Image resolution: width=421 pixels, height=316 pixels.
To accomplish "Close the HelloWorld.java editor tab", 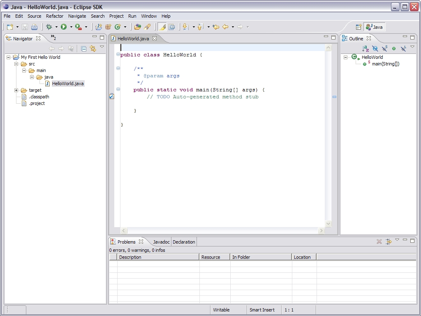I will click(x=155, y=38).
